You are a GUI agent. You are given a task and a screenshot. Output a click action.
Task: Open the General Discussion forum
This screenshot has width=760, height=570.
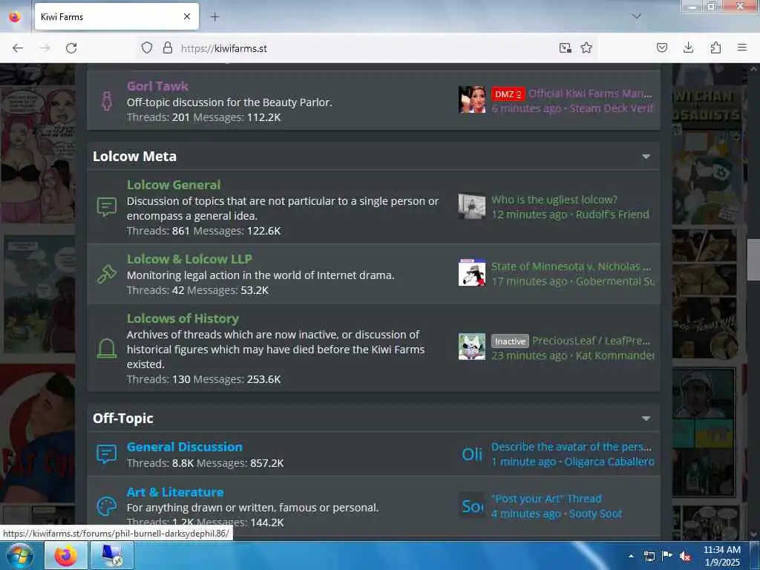185,447
